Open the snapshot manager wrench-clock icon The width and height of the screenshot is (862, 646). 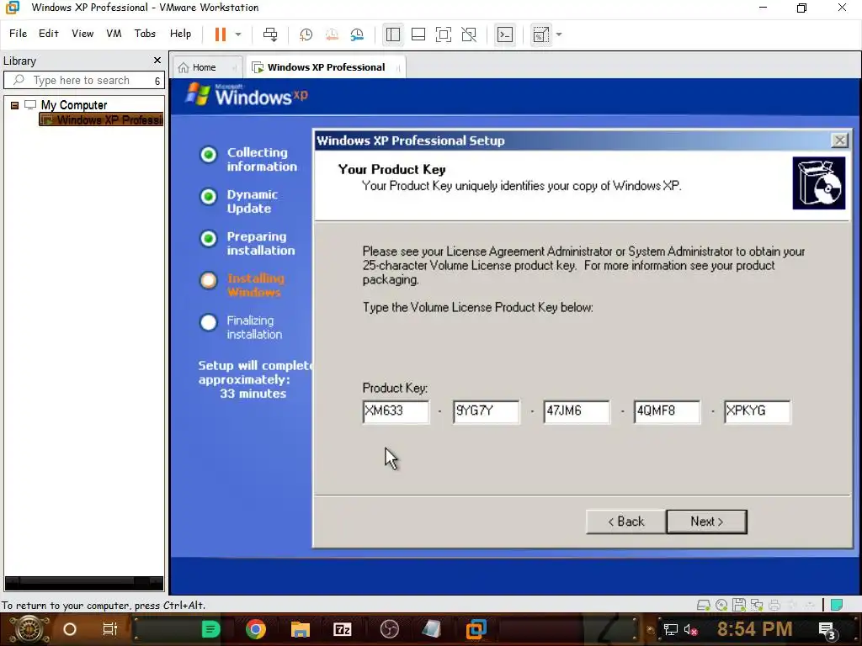point(357,34)
